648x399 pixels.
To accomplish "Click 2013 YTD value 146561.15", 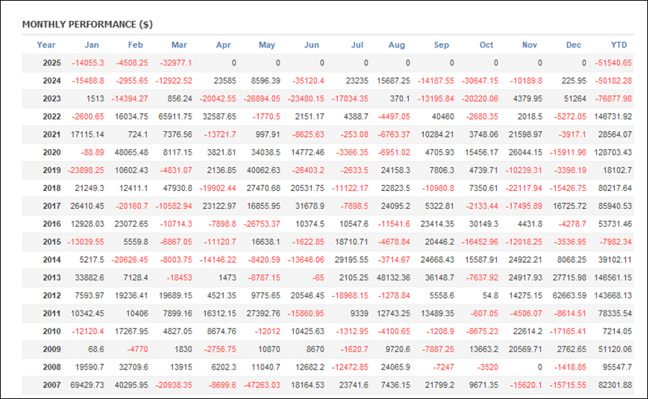I will click(613, 278).
